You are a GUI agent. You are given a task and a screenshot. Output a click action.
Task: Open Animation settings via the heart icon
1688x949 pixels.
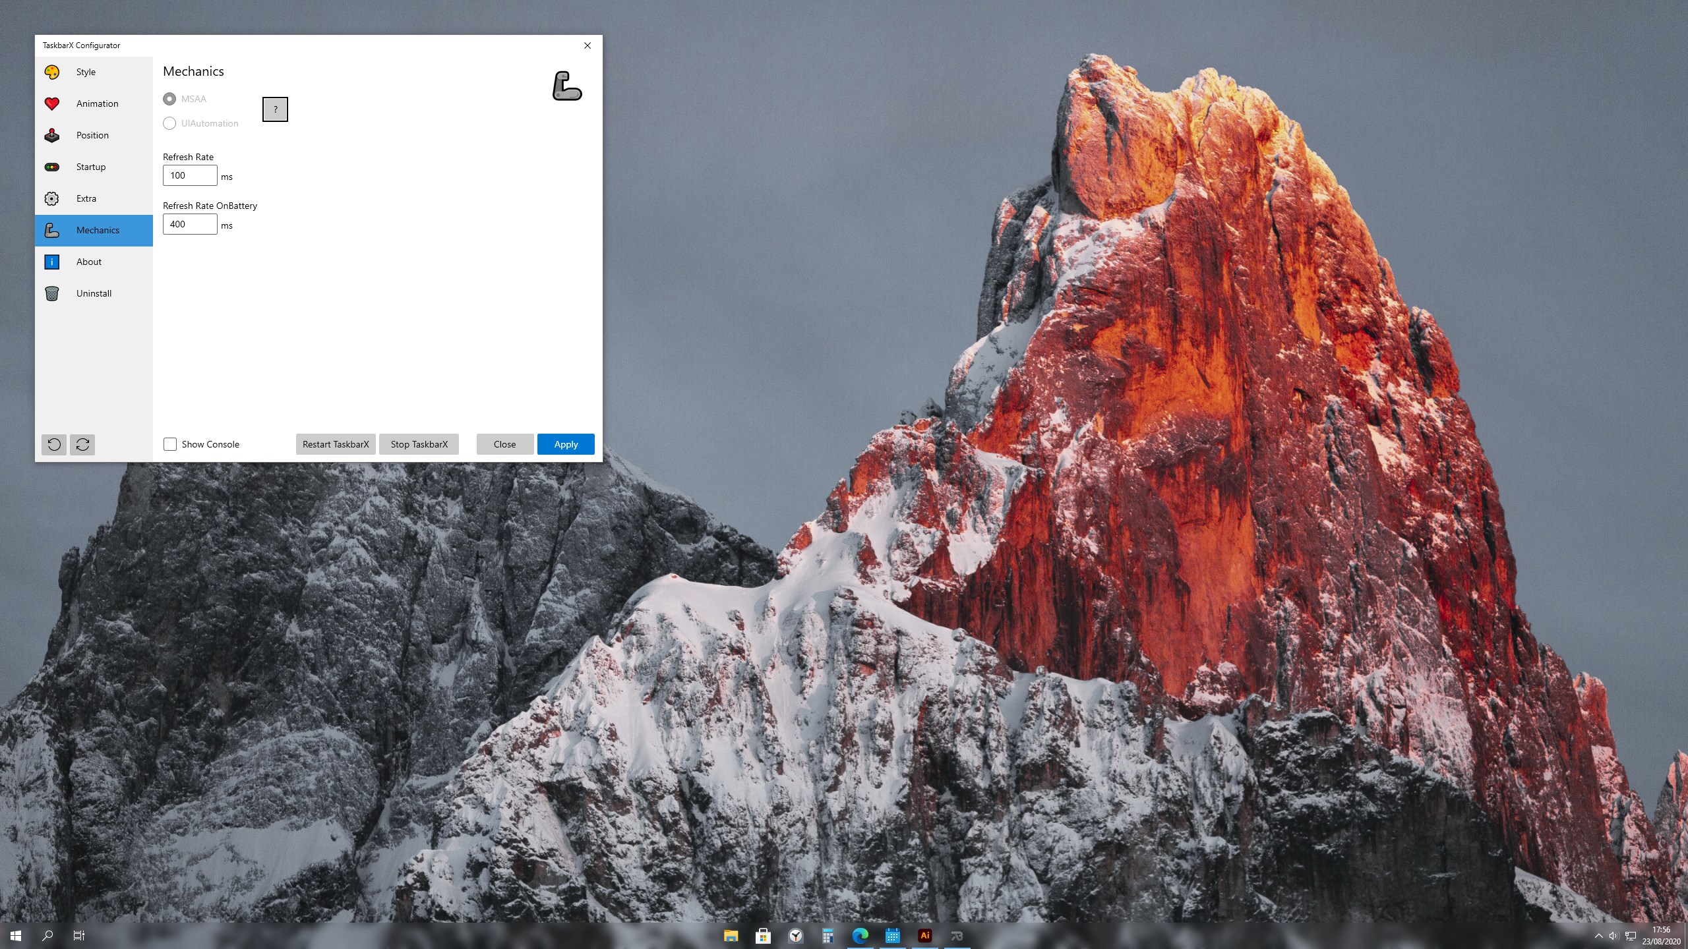(53, 103)
